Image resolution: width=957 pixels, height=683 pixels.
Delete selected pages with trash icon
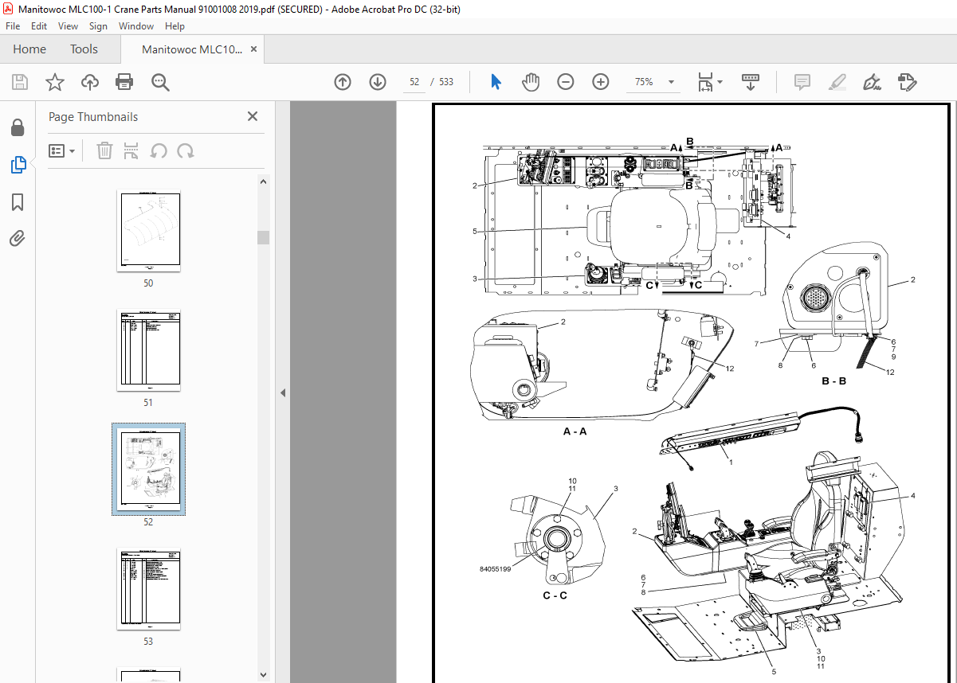pos(104,150)
